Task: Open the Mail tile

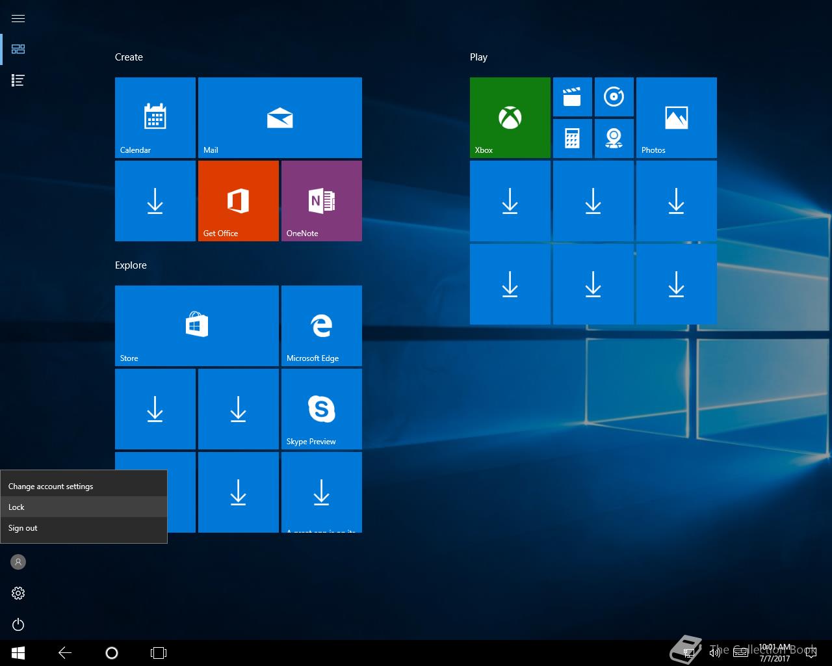Action: pos(280,118)
